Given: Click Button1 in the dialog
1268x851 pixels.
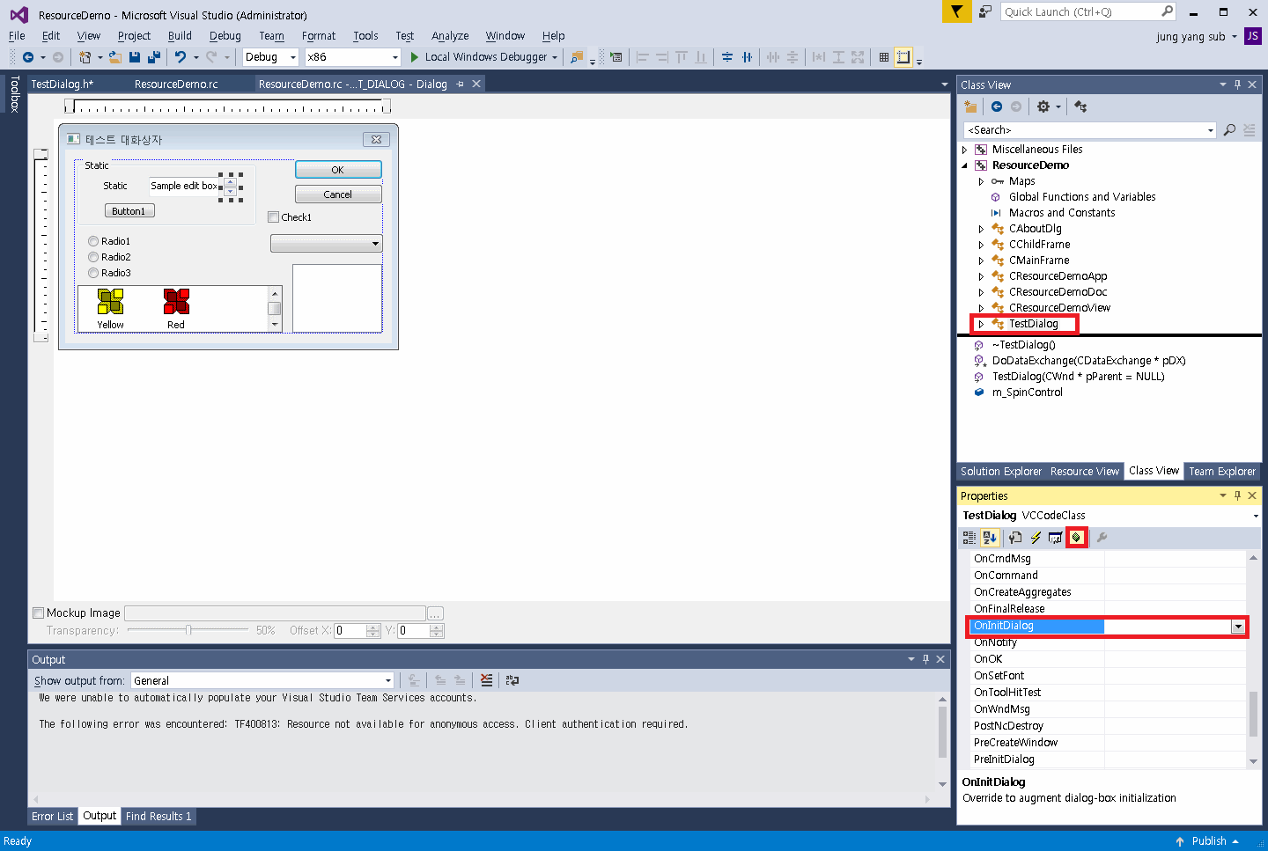Looking at the screenshot, I should 129,211.
